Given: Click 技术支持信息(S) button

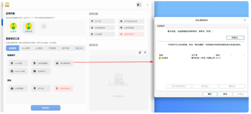Looking at the screenshot, I should tap(179, 86).
